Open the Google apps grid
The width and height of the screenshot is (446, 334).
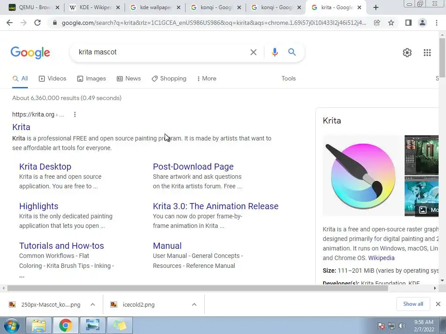point(427,53)
